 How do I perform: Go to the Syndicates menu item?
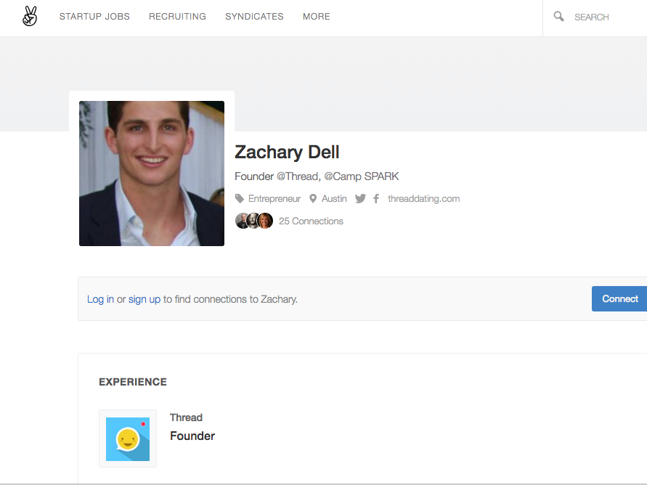click(x=254, y=17)
